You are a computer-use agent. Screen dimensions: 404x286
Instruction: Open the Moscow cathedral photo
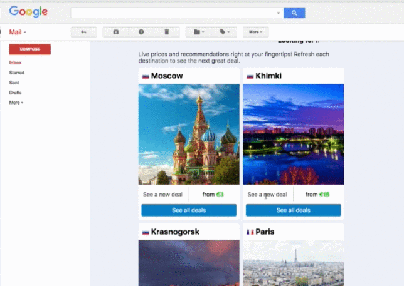point(189,135)
